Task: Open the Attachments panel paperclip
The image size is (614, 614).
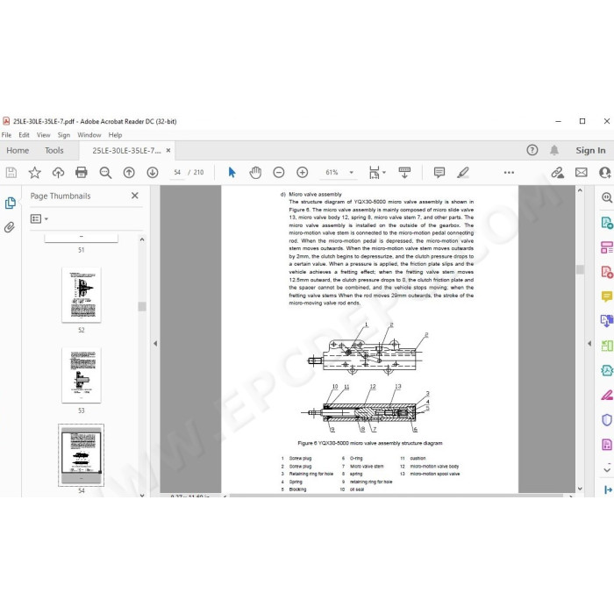Action: 10,227
